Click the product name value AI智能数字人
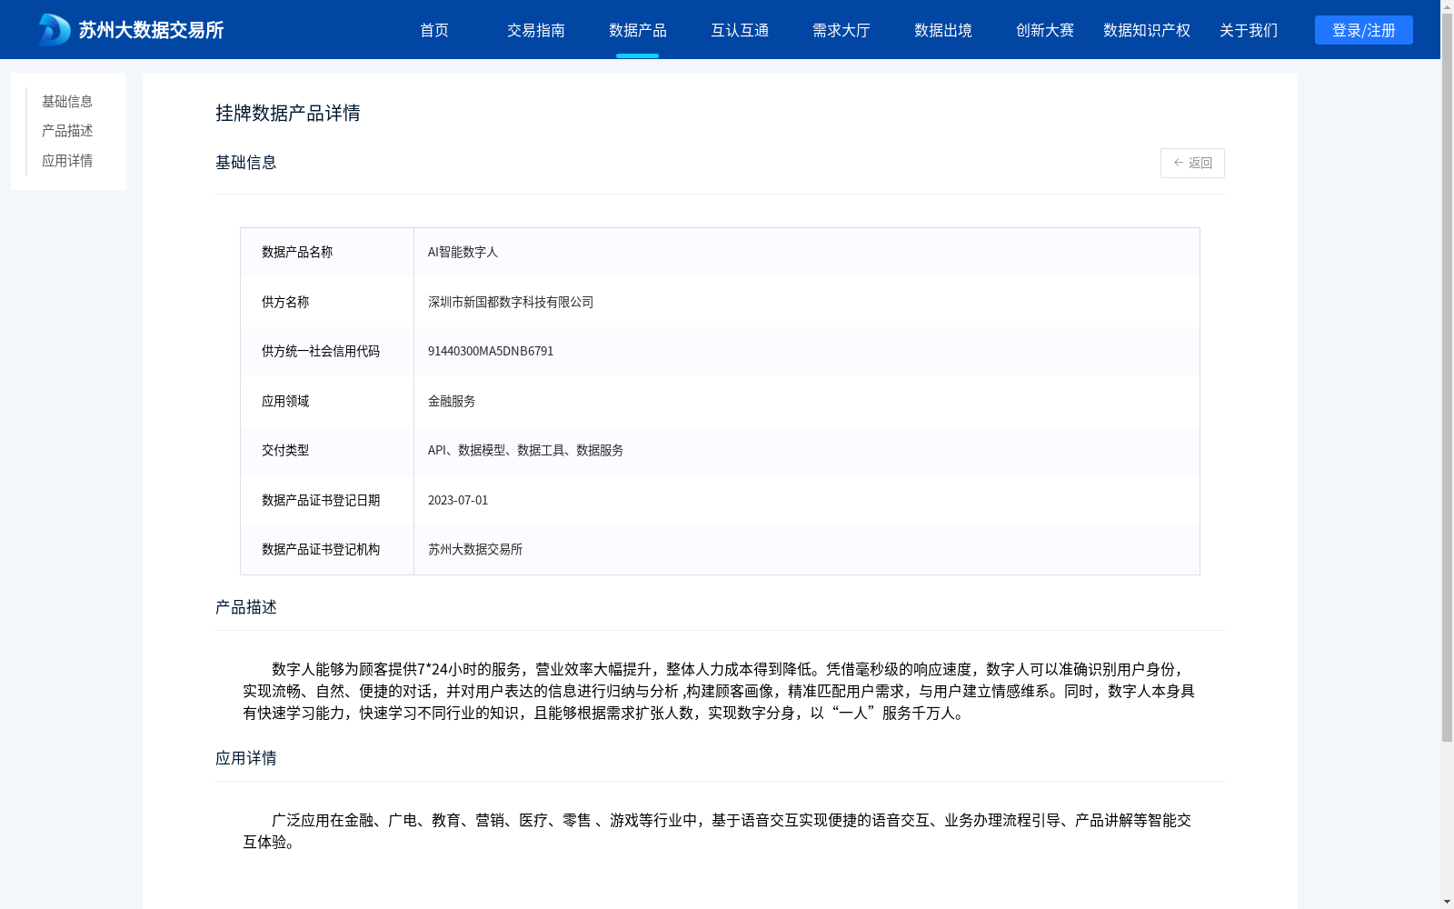This screenshot has width=1454, height=909. [x=463, y=252]
